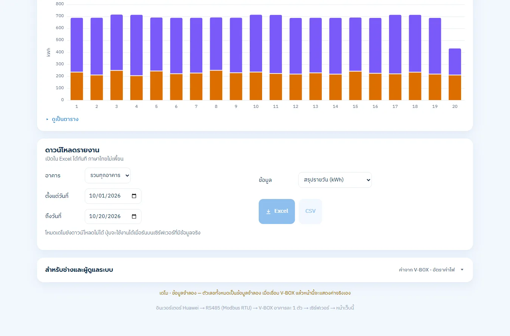Open the ข้อมูล data type dropdown
The height and width of the screenshot is (336, 510).
pyautogui.click(x=335, y=180)
